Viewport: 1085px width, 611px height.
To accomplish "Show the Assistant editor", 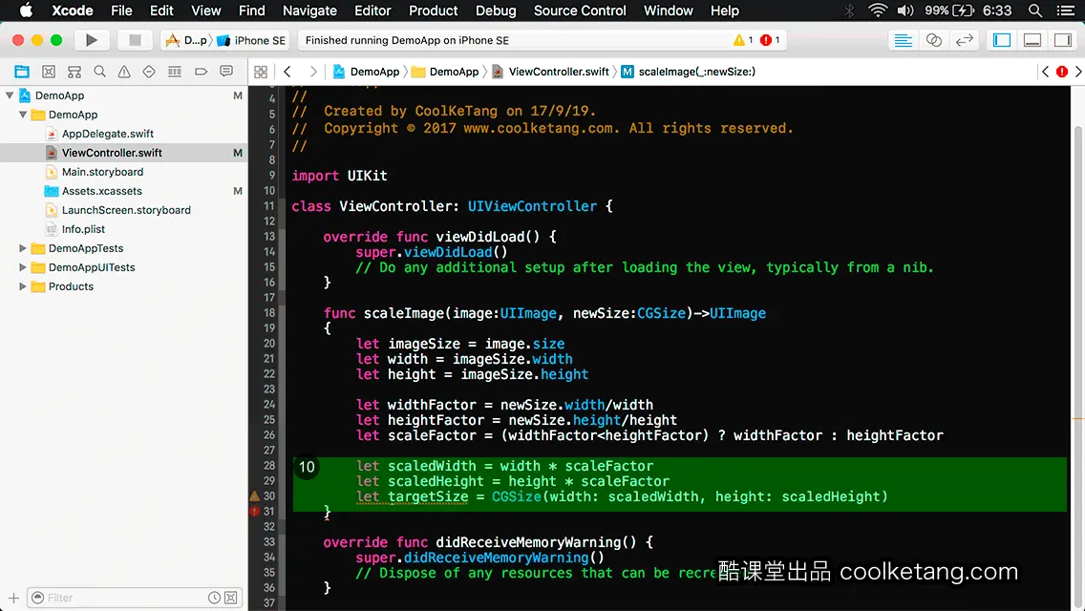I will 933,40.
